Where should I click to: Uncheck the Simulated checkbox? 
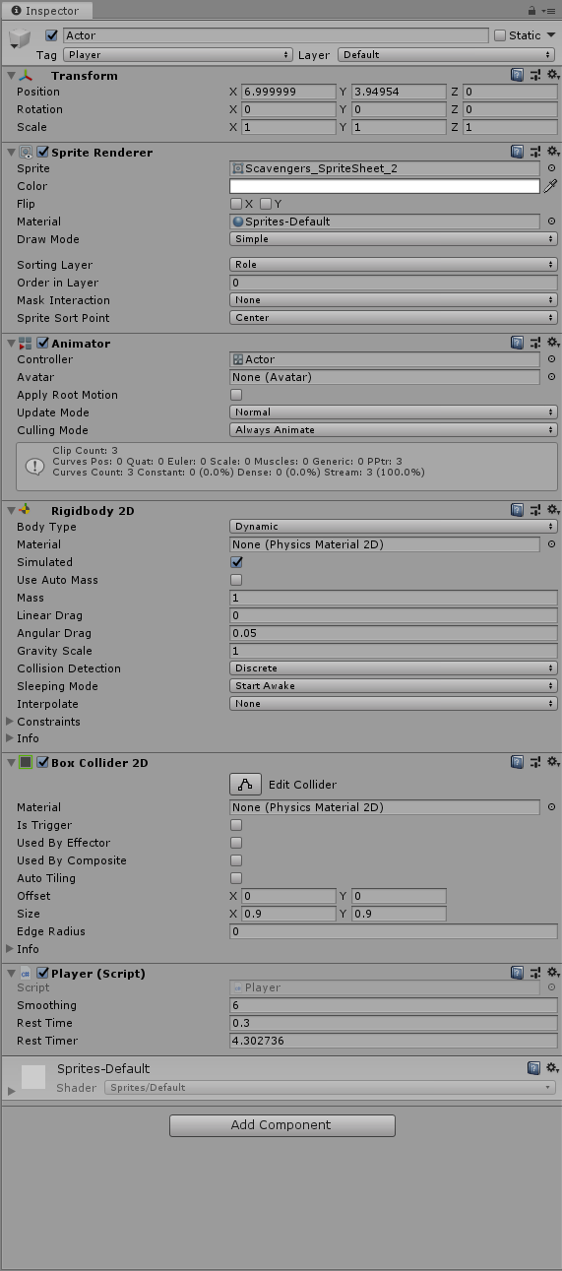coord(236,562)
